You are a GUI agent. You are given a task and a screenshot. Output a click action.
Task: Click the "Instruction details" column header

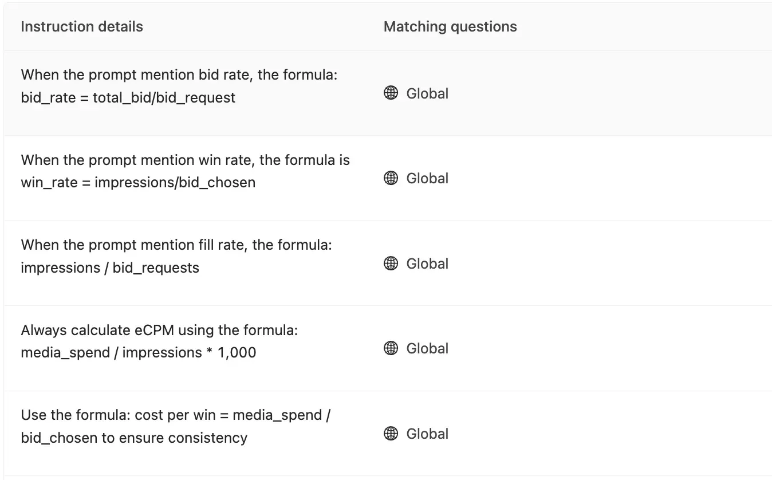pyautogui.click(x=82, y=26)
